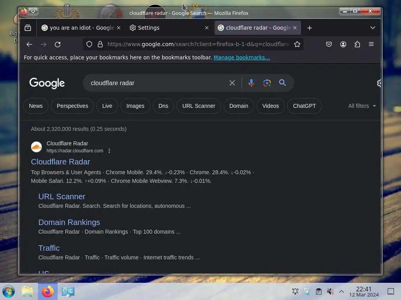Select the Domain filter chip

(x=239, y=106)
